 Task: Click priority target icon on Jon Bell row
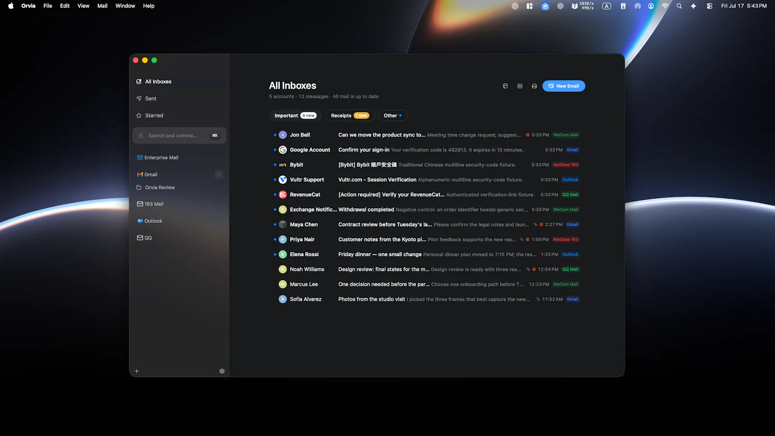point(527,135)
